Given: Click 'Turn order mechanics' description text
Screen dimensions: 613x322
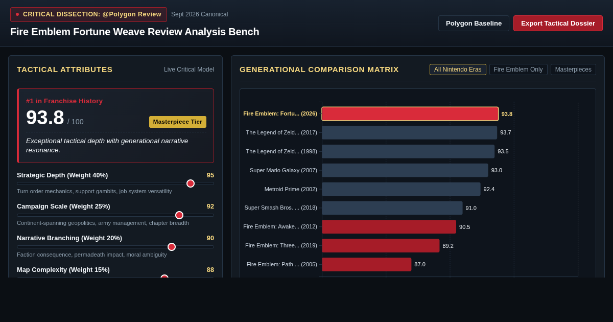Looking at the screenshot, I should coord(95,191).
